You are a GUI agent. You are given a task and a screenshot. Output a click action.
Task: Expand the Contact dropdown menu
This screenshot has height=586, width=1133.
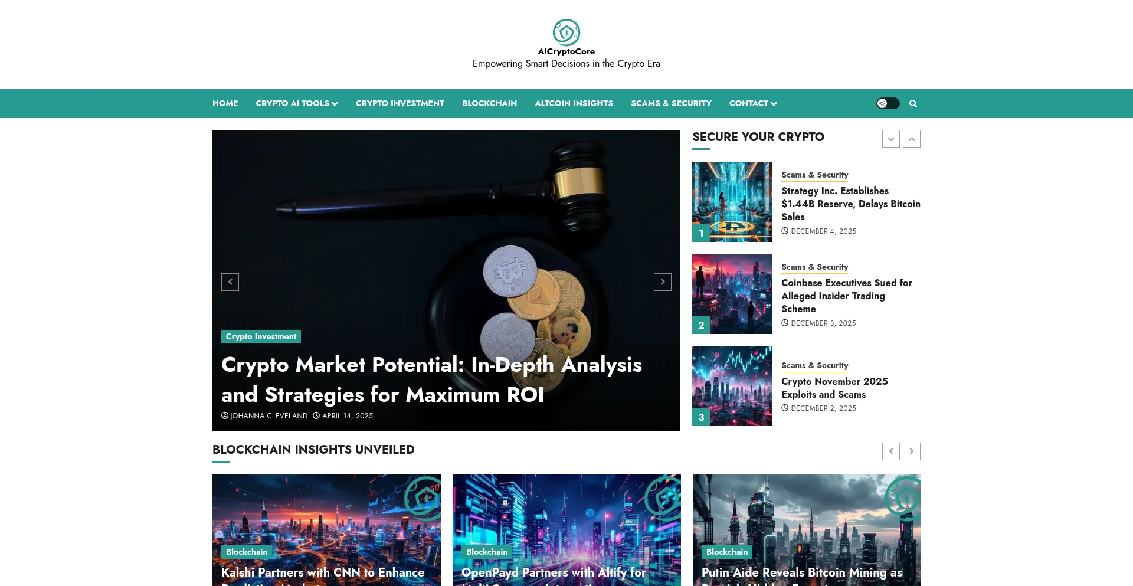[x=752, y=104]
